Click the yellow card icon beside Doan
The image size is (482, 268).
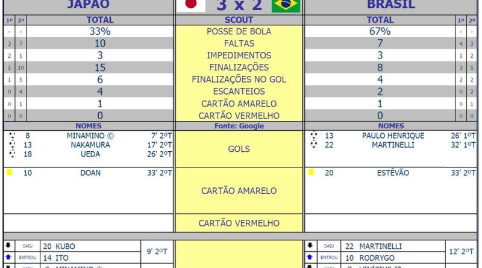pyautogui.click(x=10, y=172)
